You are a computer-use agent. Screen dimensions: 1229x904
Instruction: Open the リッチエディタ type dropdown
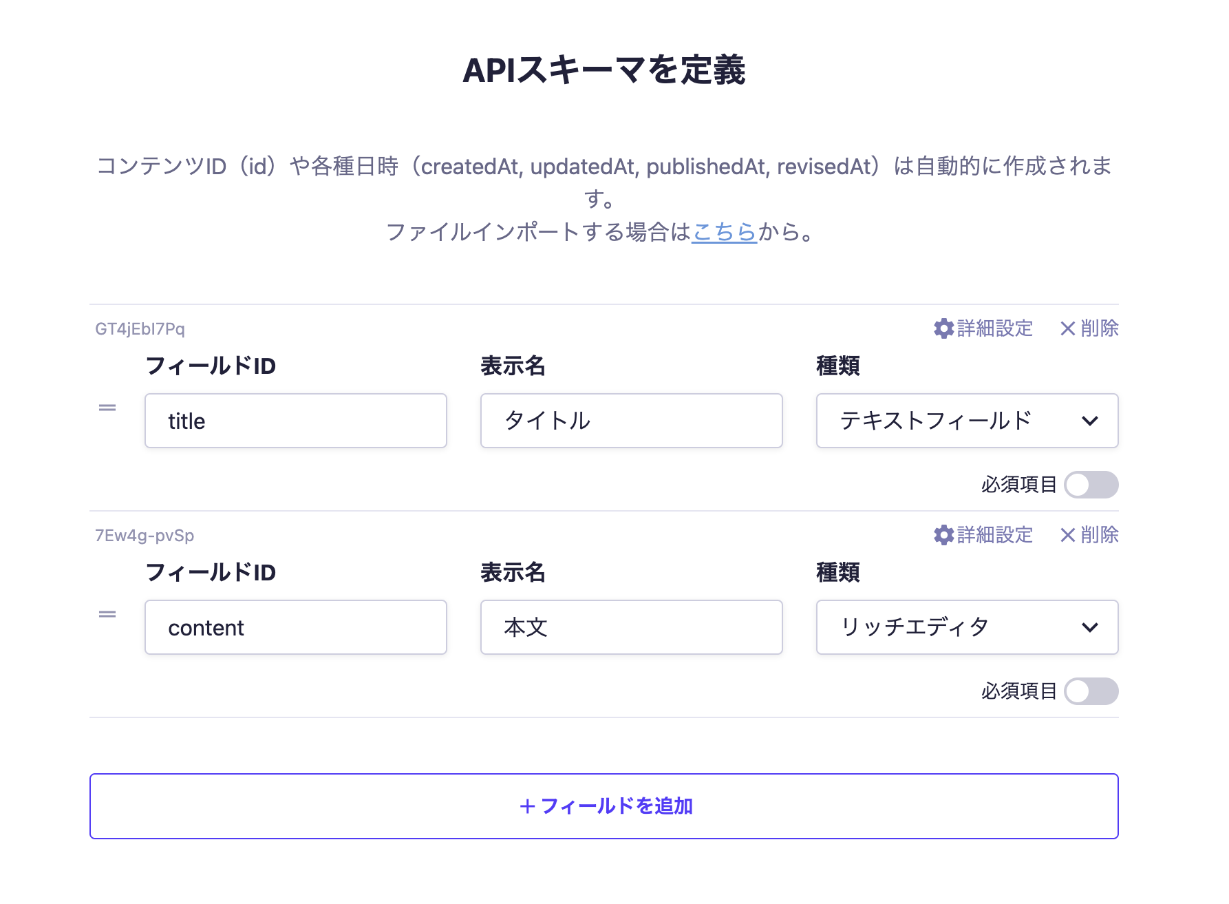tap(966, 627)
